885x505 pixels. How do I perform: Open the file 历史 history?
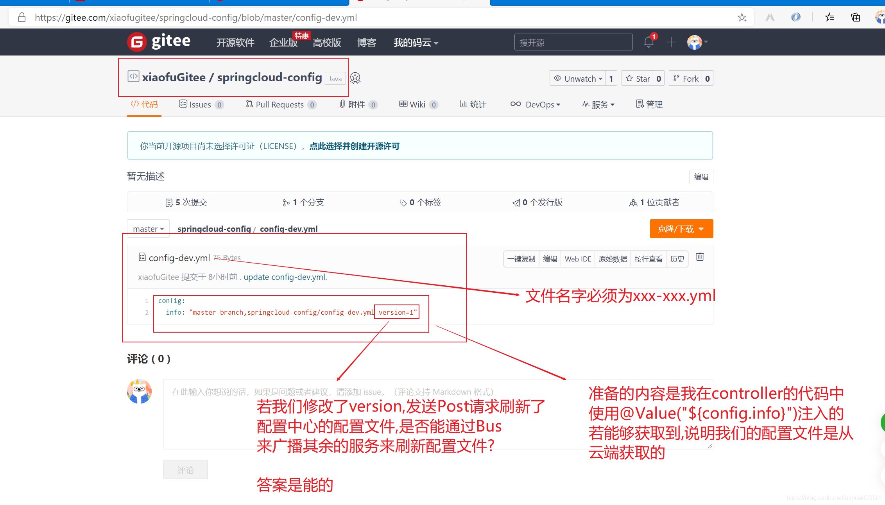(x=677, y=259)
